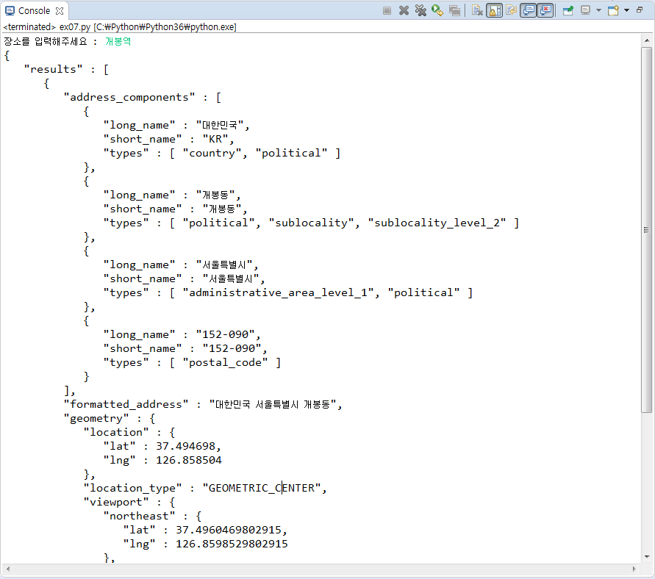The height and width of the screenshot is (579, 655).
Task: Click the formatted address value 대한민국 서울특별시 개봉동
Action: tap(272, 404)
